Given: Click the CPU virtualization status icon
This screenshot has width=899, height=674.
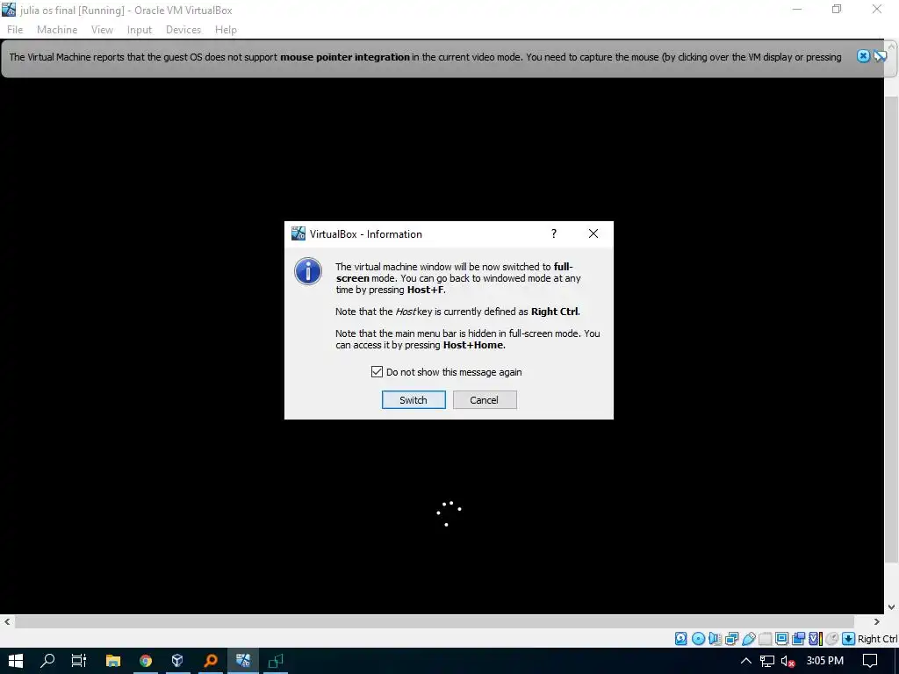Looking at the screenshot, I should (816, 639).
